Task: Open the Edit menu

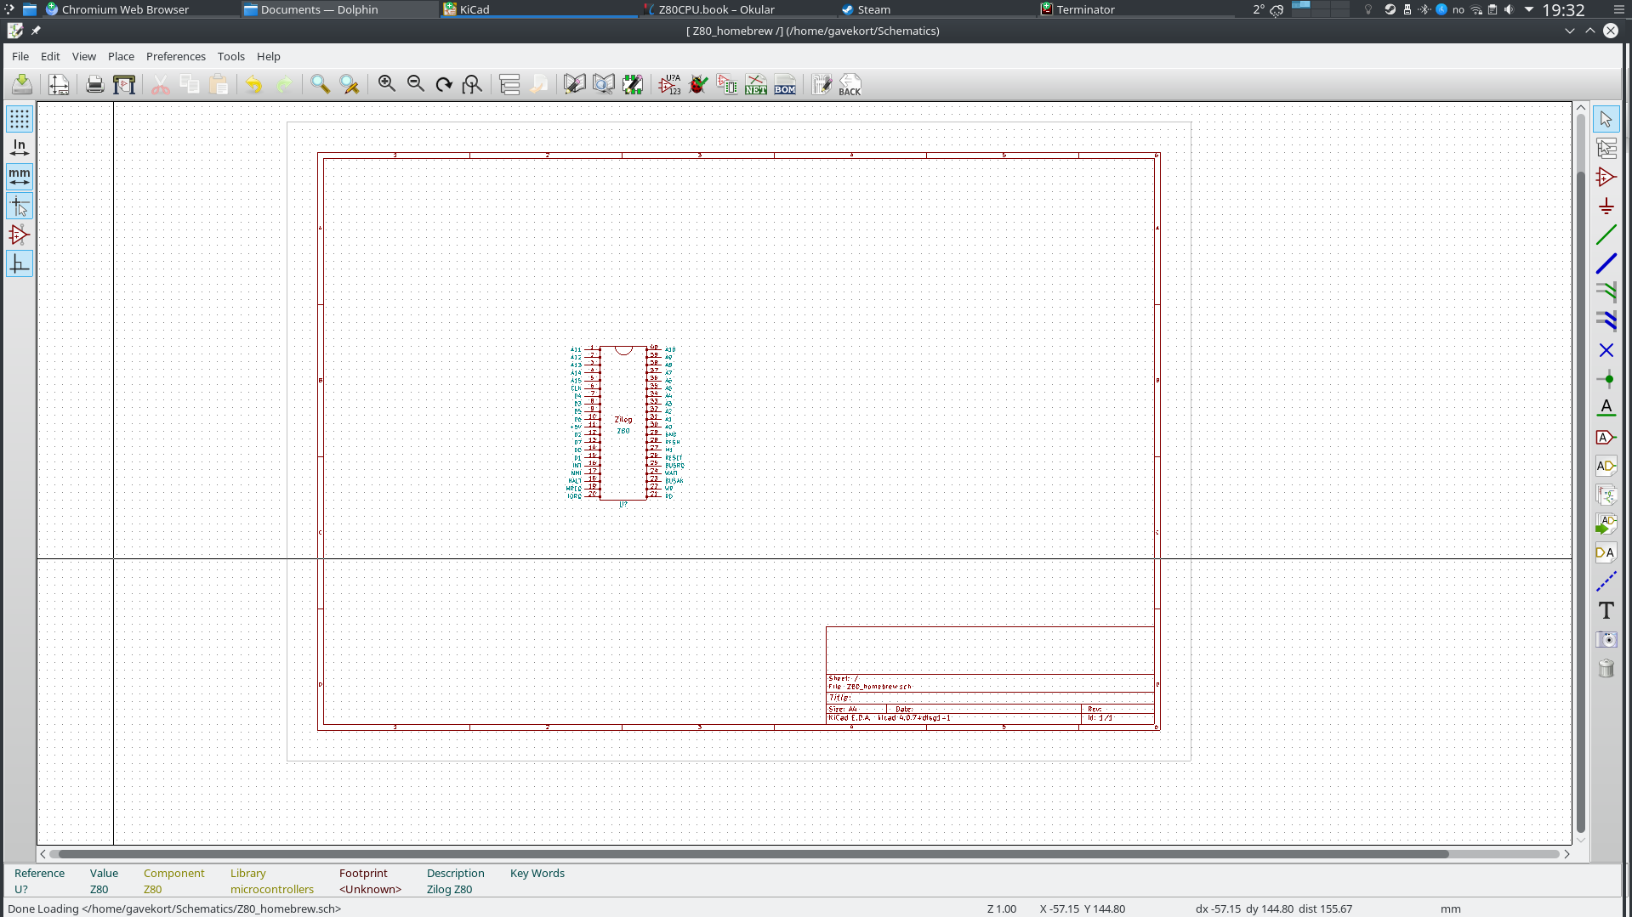Action: click(50, 56)
